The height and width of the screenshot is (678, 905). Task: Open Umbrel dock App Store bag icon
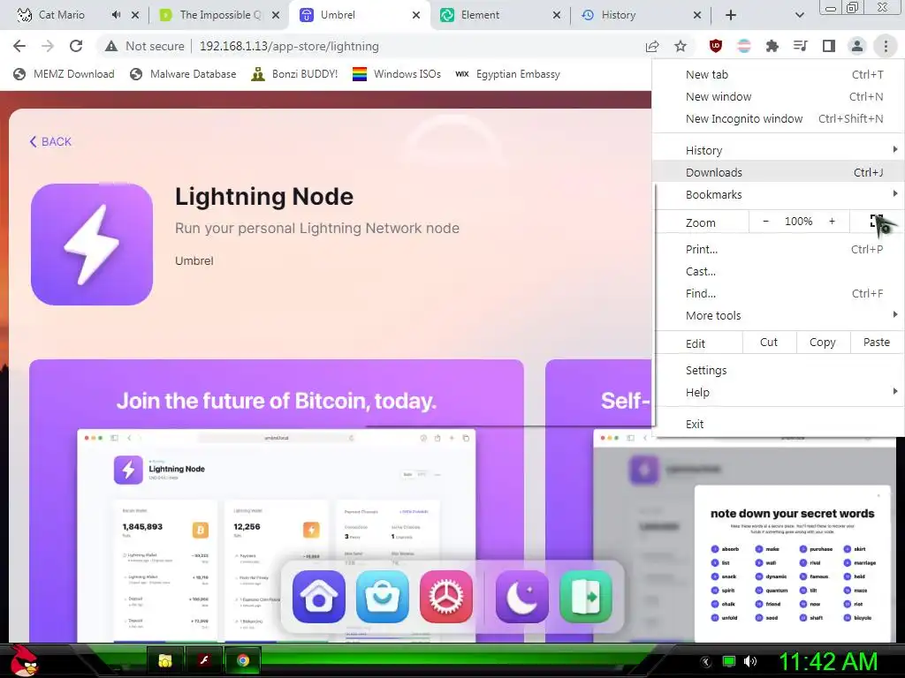click(382, 597)
